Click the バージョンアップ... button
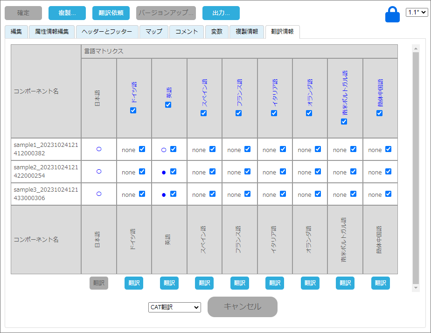Screen dimensions: 431x333 click(x=166, y=13)
